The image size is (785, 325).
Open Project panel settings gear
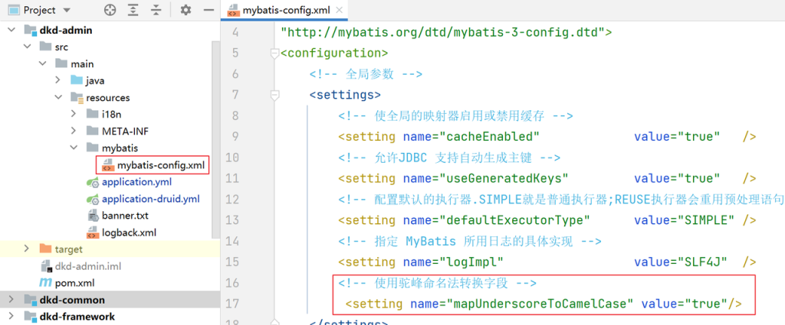click(x=186, y=11)
